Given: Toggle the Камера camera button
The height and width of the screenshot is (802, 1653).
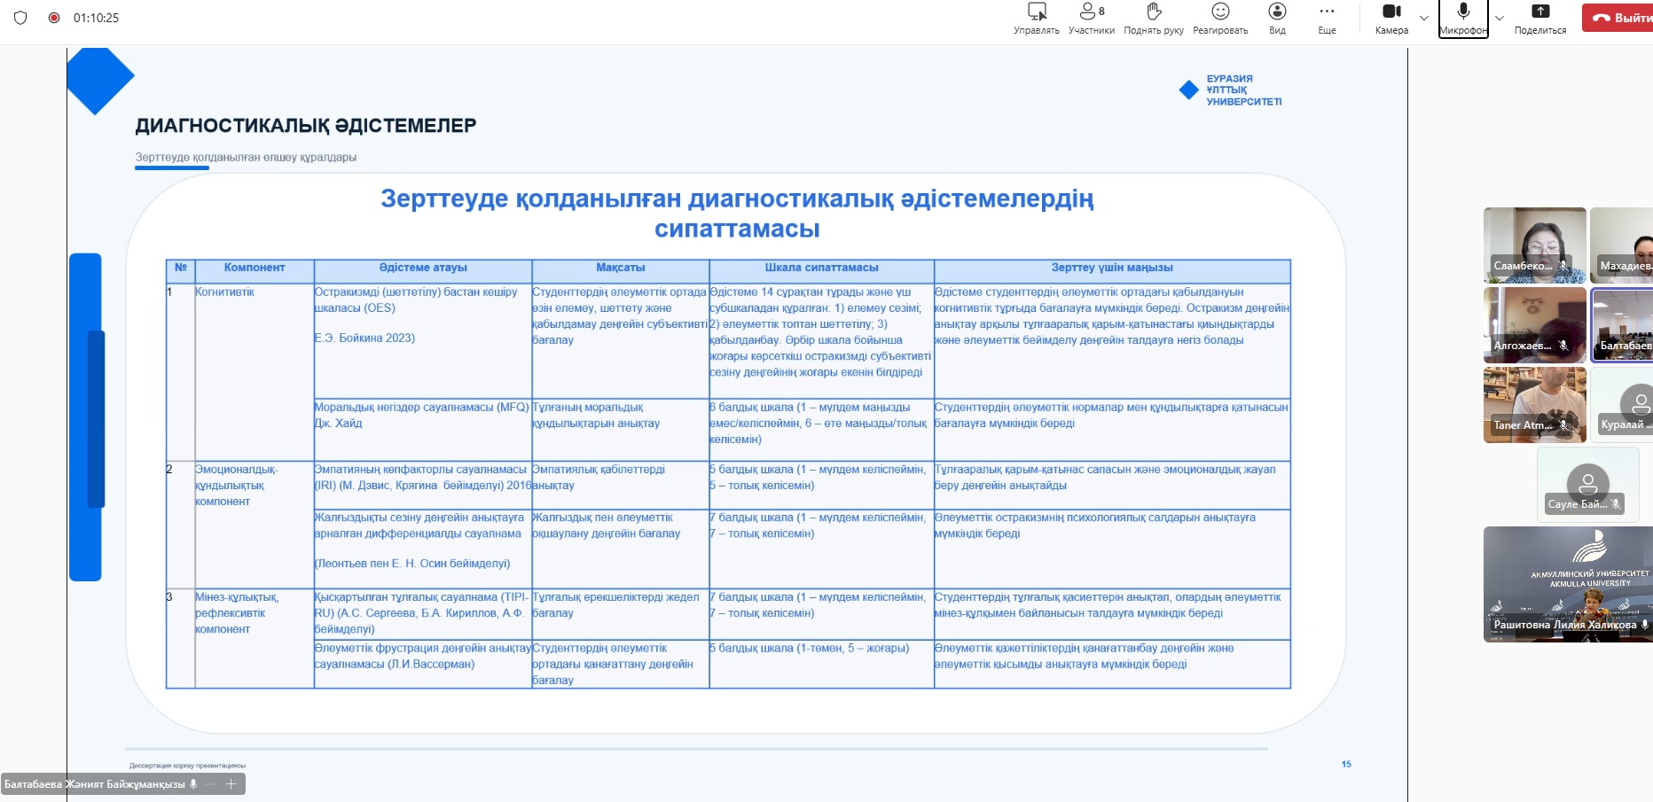Looking at the screenshot, I should pyautogui.click(x=1391, y=19).
